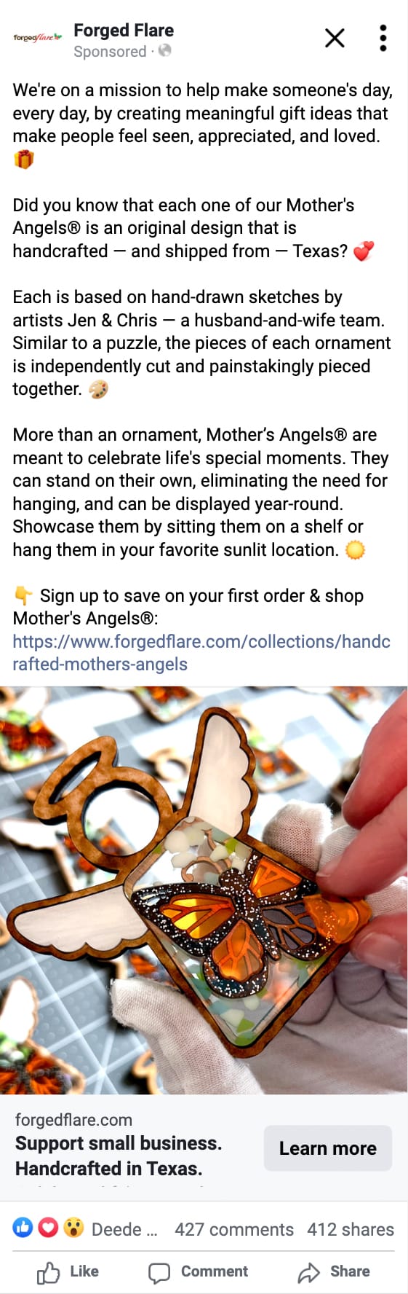Click the arrow Share icon
408x1294 pixels.
pos(309,1272)
